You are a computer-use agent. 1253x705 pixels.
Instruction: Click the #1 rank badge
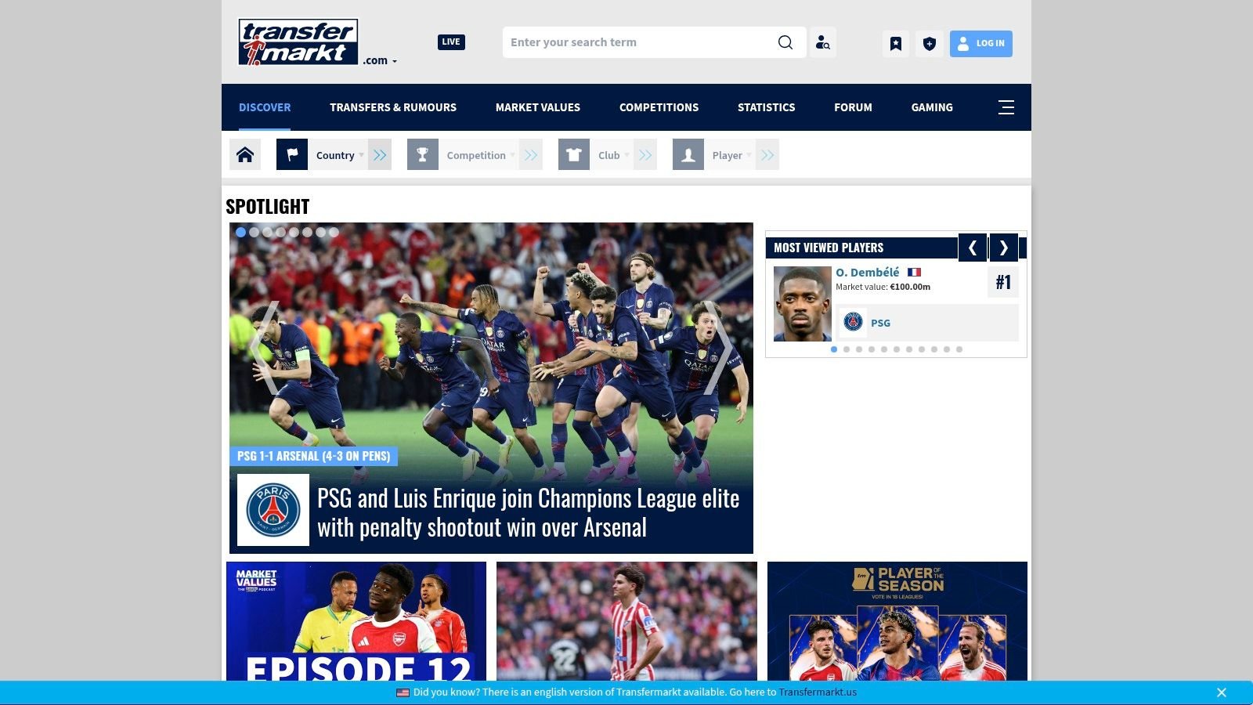click(1003, 282)
